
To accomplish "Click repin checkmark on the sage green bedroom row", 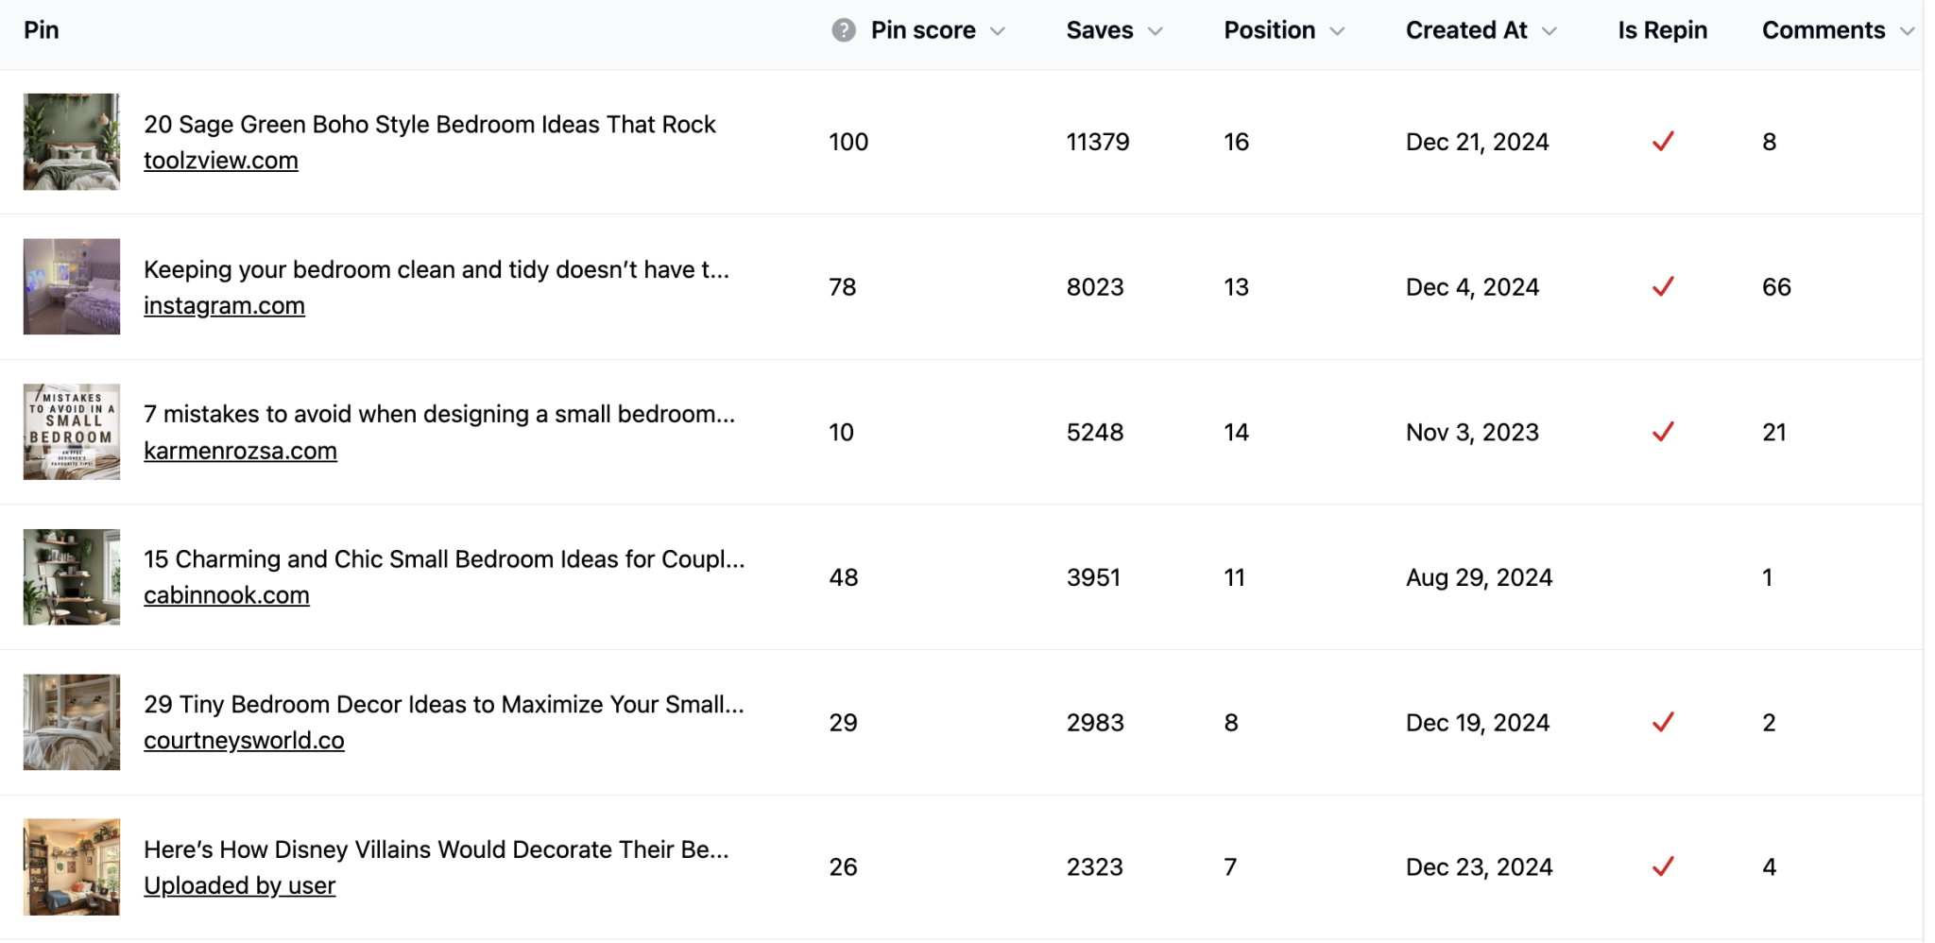I will point(1663,142).
